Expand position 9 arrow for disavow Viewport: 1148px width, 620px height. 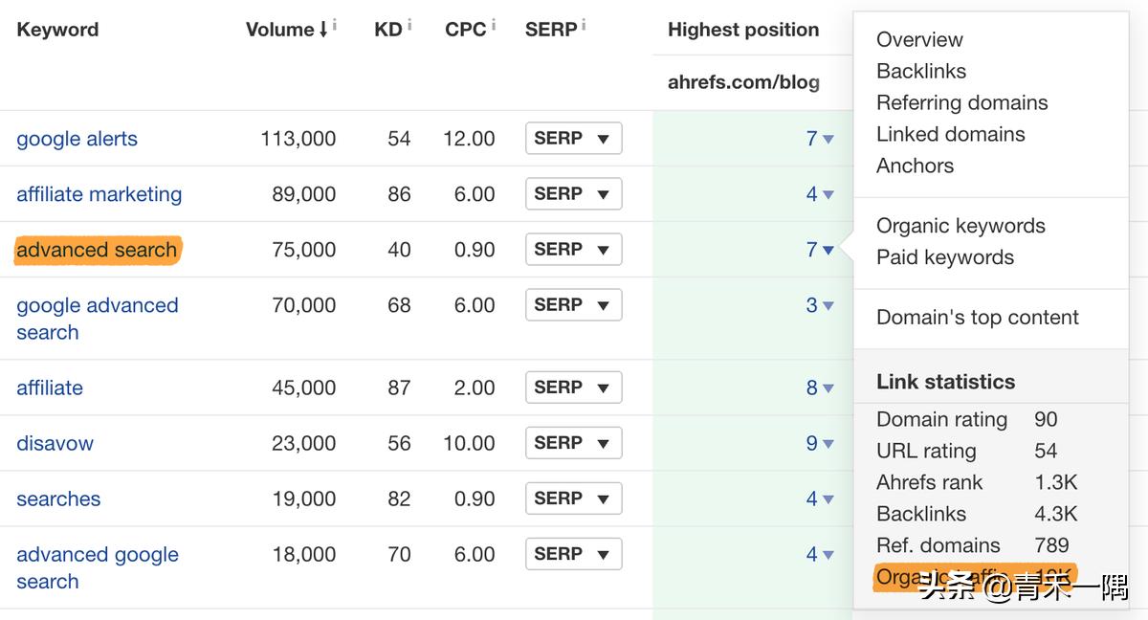coord(828,444)
